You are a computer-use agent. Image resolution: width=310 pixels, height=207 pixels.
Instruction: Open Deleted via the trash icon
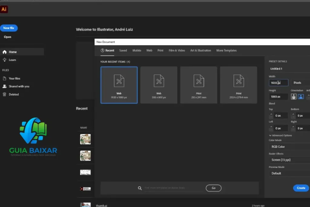(5, 94)
